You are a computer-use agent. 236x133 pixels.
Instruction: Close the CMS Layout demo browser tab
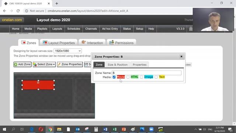pos(49,3)
